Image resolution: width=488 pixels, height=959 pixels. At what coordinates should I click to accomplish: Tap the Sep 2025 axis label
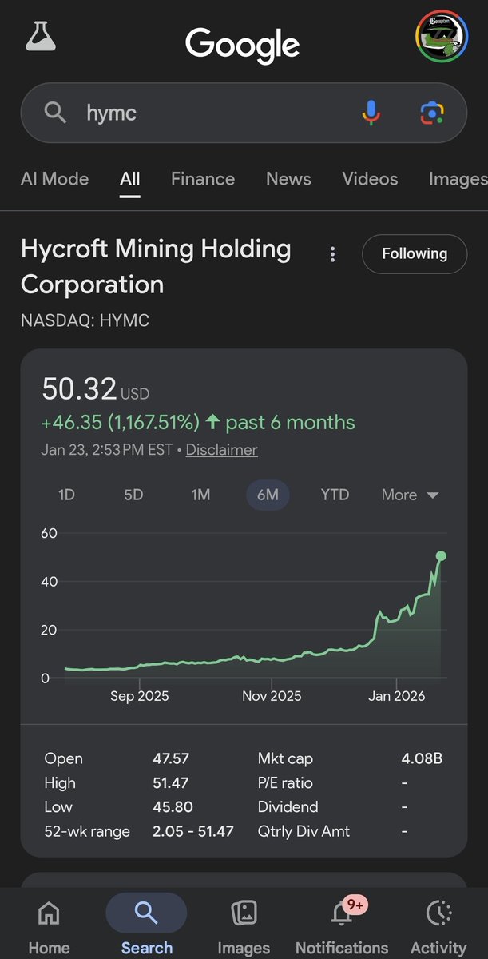click(140, 696)
